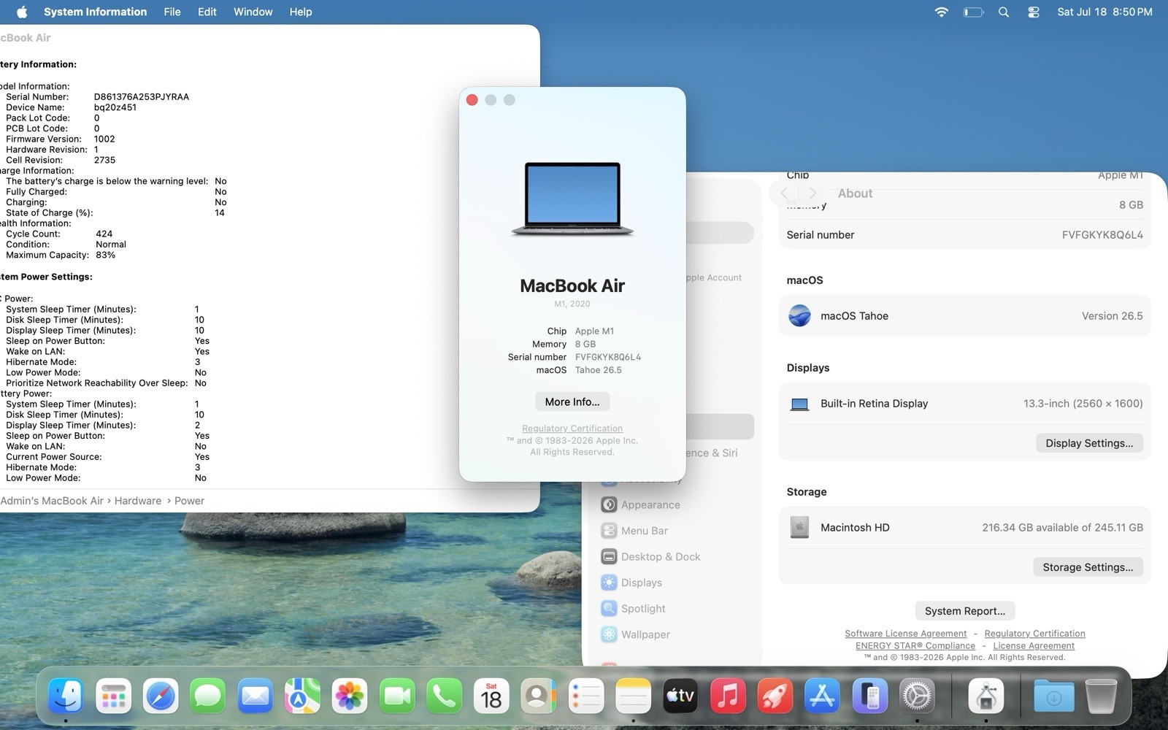
Task: Open the Apple menu
Action: pyautogui.click(x=22, y=12)
